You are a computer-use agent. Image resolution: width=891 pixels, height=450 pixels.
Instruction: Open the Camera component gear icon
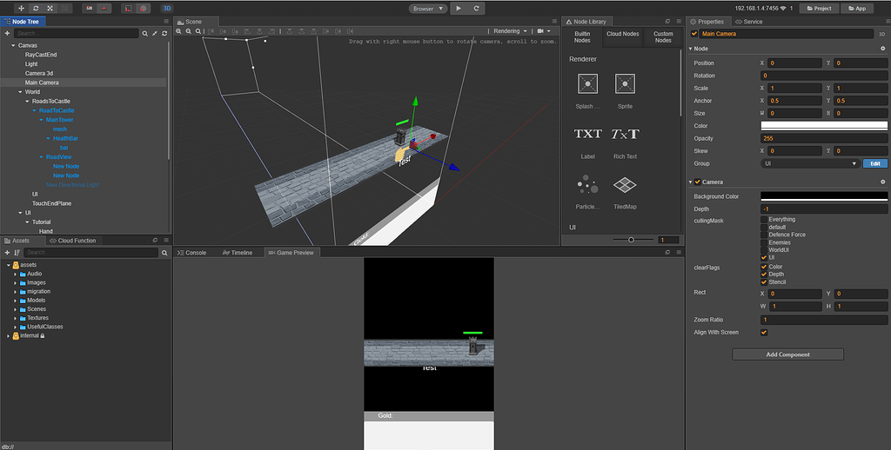tap(882, 182)
